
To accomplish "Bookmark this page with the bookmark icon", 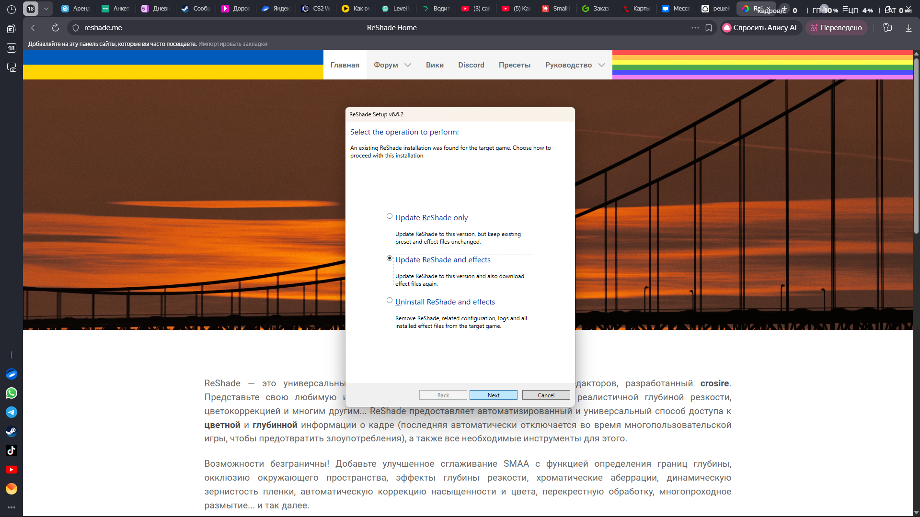I will click(709, 28).
